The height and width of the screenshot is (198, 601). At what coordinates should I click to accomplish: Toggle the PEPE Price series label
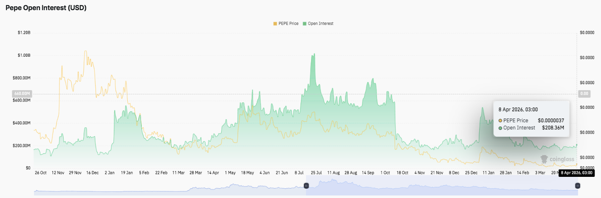pyautogui.click(x=289, y=24)
